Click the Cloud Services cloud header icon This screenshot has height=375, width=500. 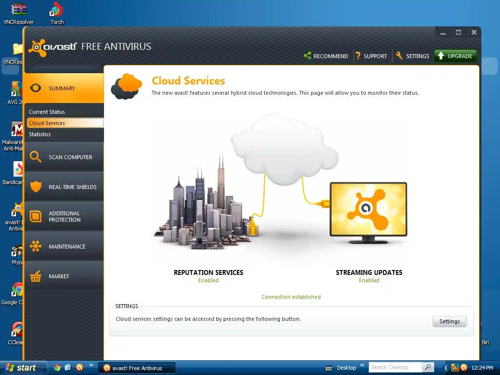(126, 86)
